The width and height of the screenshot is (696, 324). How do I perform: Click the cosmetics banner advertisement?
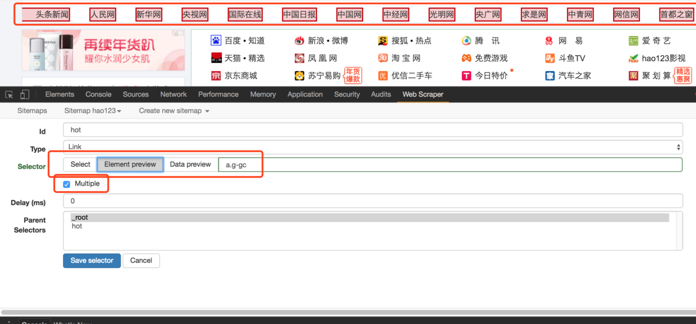tap(103, 50)
